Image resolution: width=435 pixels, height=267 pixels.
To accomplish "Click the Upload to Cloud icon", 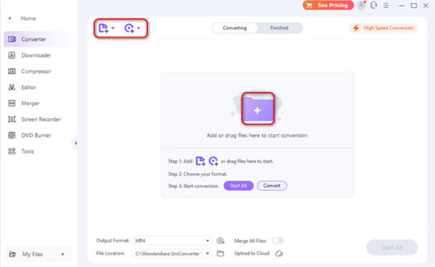I will [280, 253].
